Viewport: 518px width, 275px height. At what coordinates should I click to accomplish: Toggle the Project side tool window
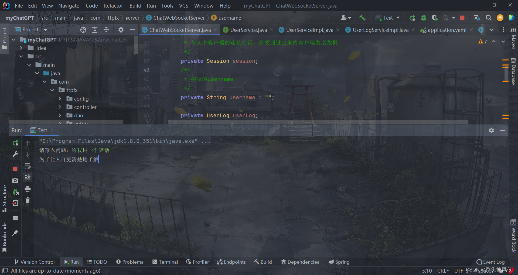pyautogui.click(x=4, y=38)
